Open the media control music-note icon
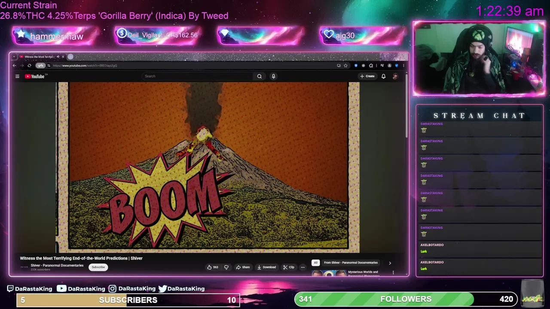This screenshot has width=550, height=309. click(382, 66)
